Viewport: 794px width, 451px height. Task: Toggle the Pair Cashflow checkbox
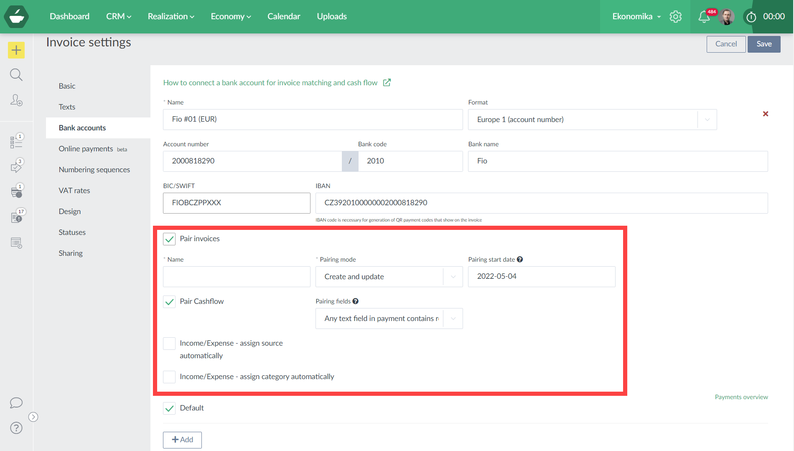tap(169, 302)
